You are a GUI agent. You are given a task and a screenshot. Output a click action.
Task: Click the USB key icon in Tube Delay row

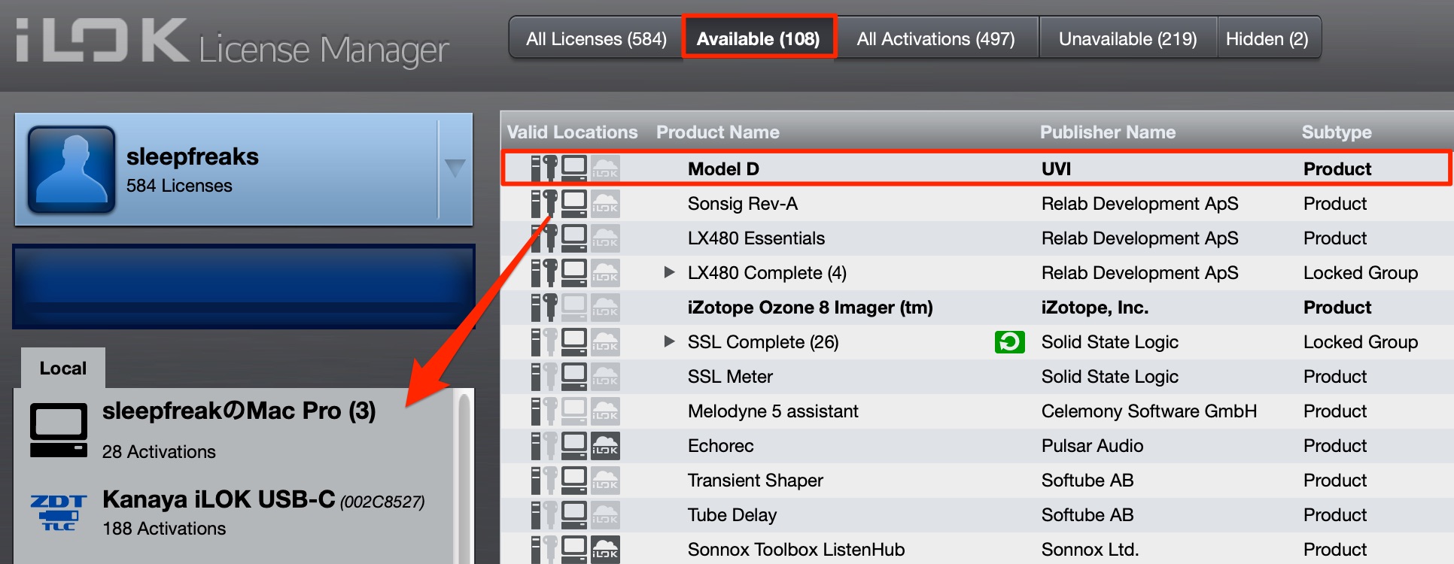coord(550,514)
